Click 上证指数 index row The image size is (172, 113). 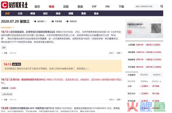[144, 45]
